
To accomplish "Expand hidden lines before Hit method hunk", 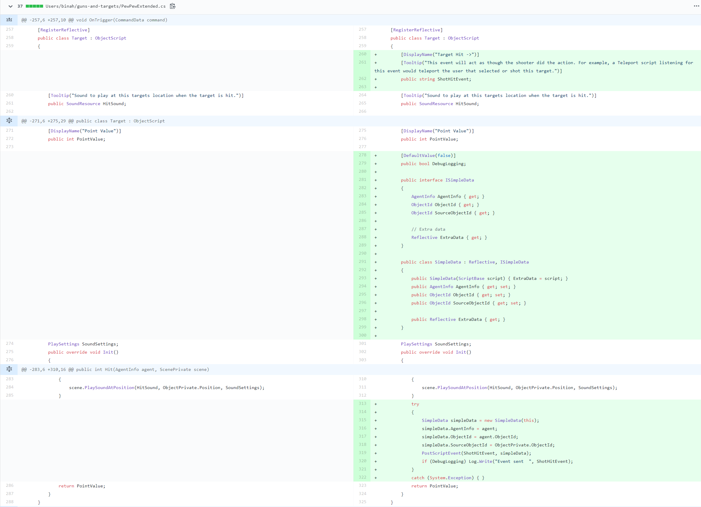I will click(x=9, y=369).
